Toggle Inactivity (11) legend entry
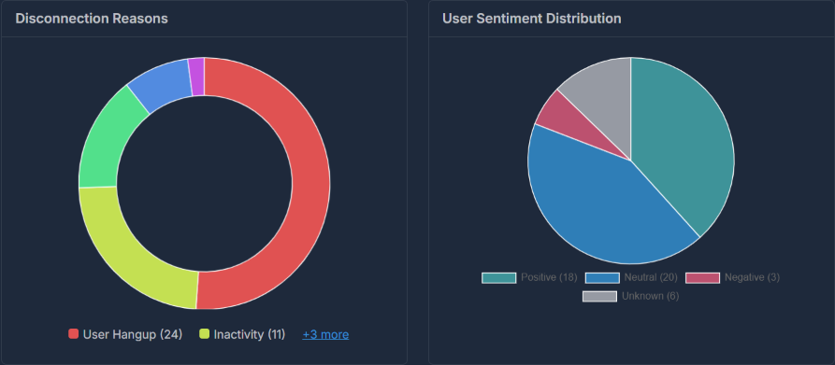The image size is (835, 365). pyautogui.click(x=242, y=335)
